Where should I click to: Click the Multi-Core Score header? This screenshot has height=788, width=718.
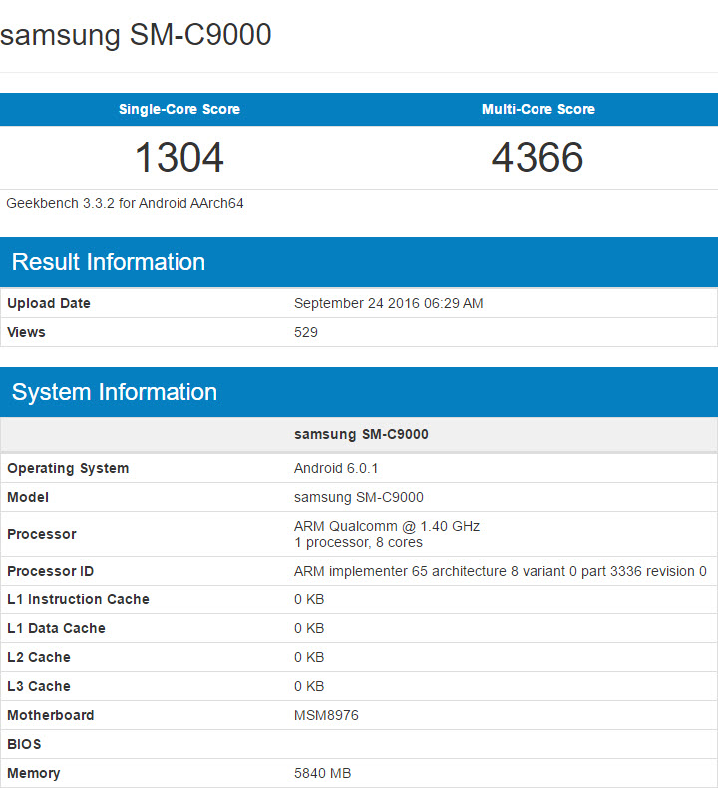[538, 109]
